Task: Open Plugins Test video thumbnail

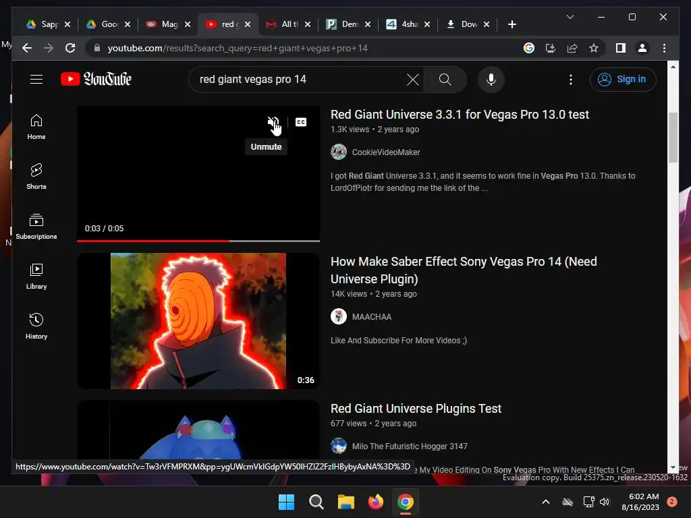Action: coord(198,430)
